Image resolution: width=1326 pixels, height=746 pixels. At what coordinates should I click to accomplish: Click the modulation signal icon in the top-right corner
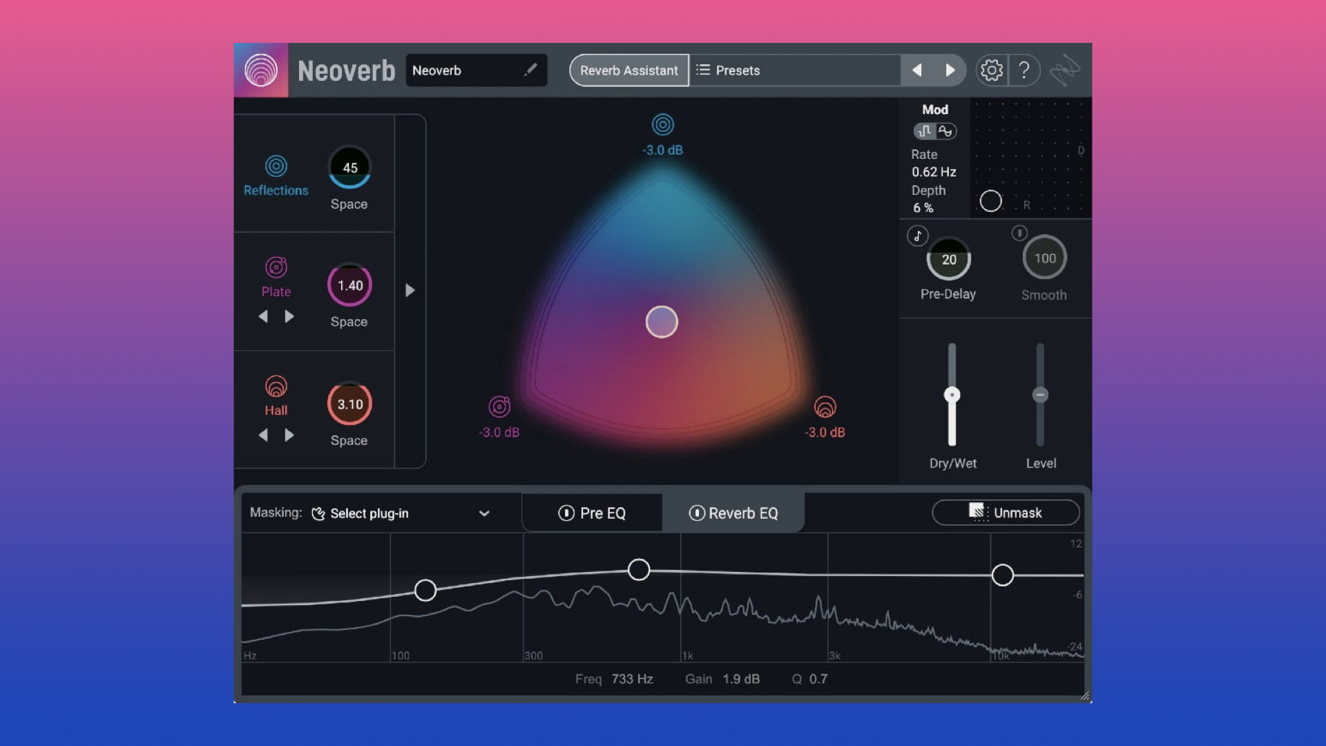(x=1064, y=70)
